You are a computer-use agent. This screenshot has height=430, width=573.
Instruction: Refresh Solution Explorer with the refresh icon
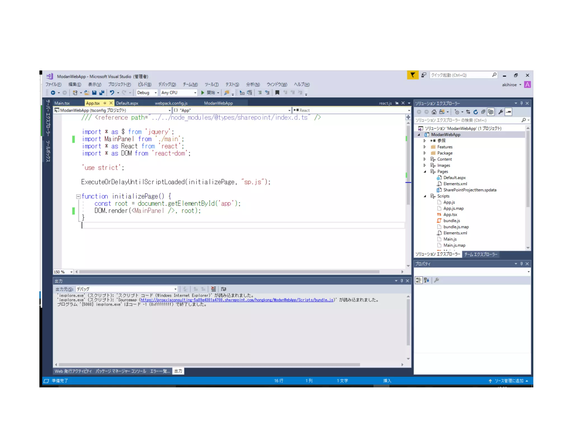point(476,112)
